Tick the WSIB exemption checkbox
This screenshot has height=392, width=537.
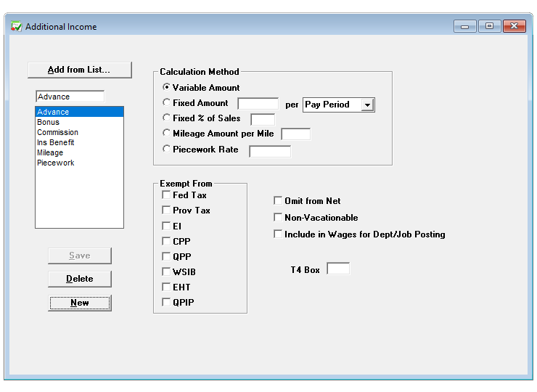[166, 272]
